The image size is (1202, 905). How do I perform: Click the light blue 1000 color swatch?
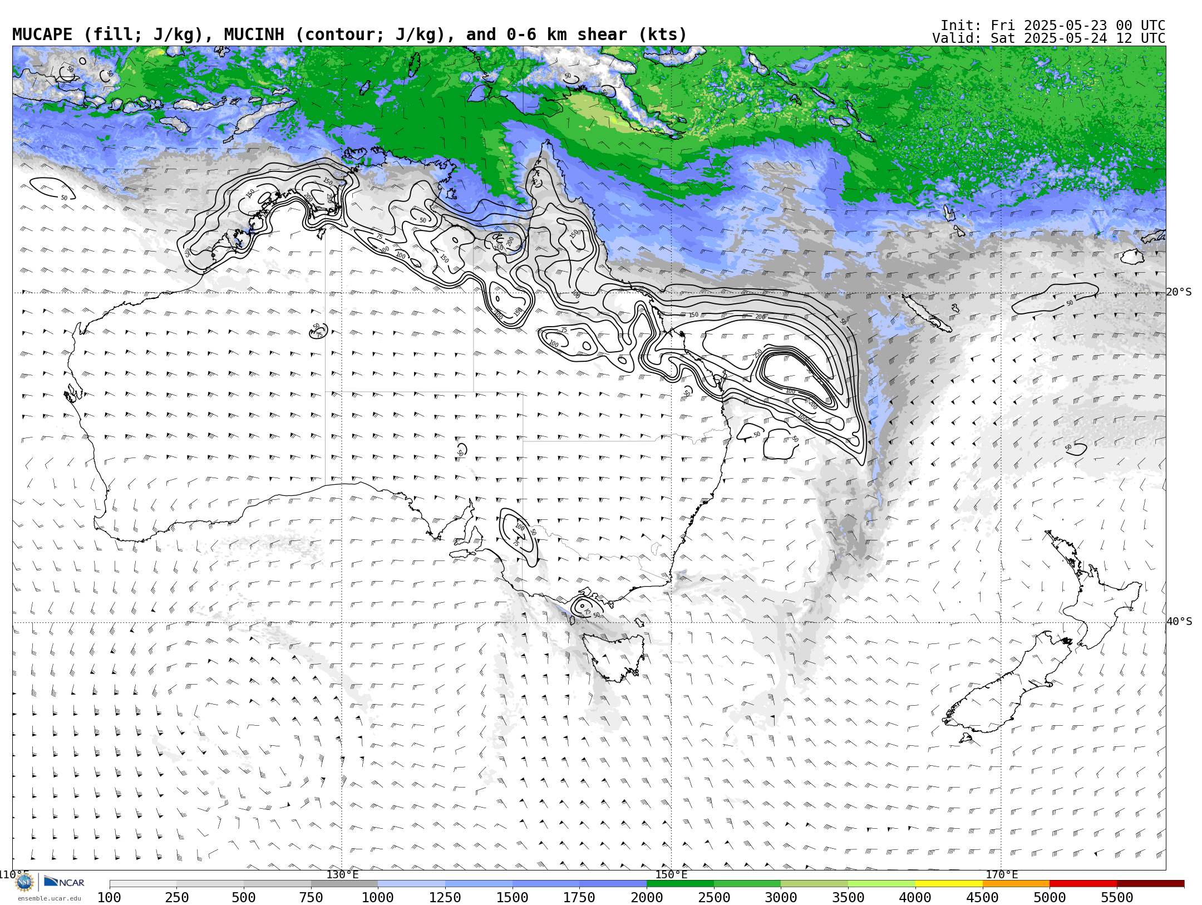pos(411,884)
